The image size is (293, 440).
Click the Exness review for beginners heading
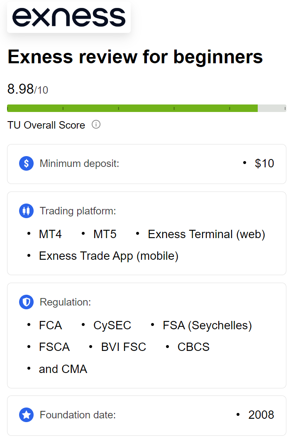click(135, 57)
